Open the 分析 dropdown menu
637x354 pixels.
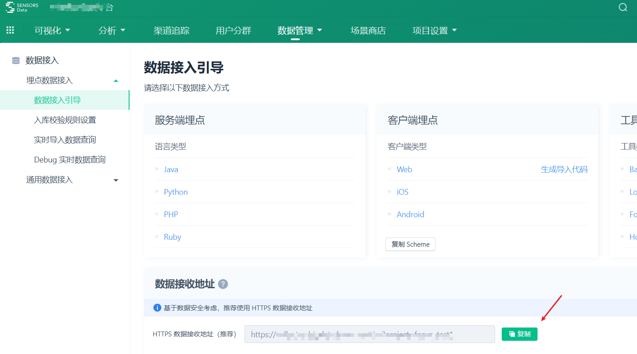(x=112, y=30)
